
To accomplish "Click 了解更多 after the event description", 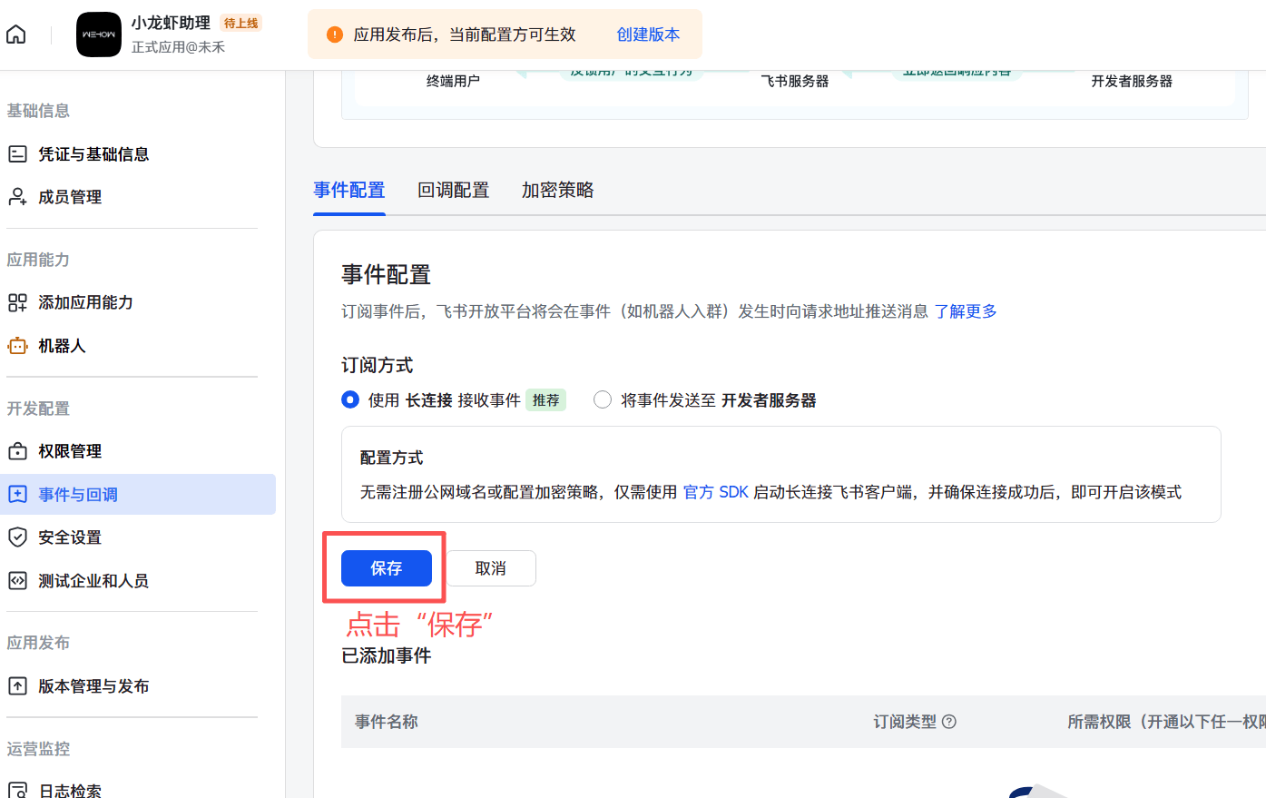I will pyautogui.click(x=966, y=310).
